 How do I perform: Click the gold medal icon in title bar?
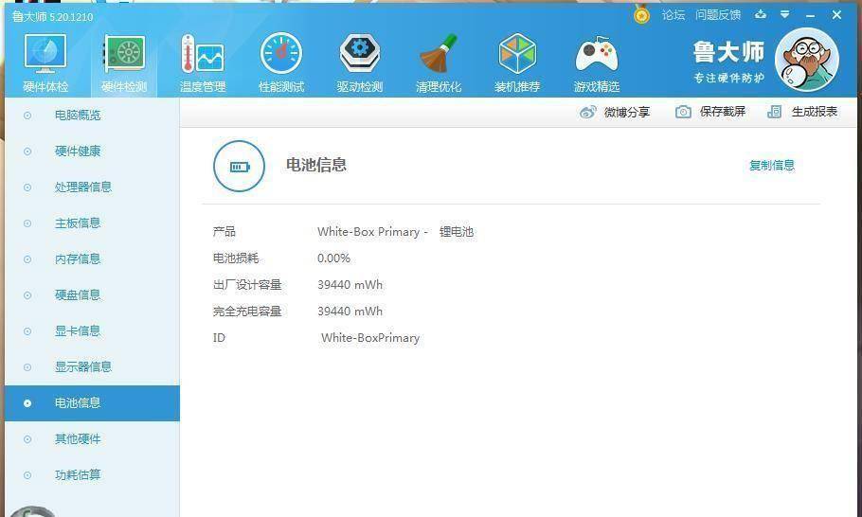point(641,14)
